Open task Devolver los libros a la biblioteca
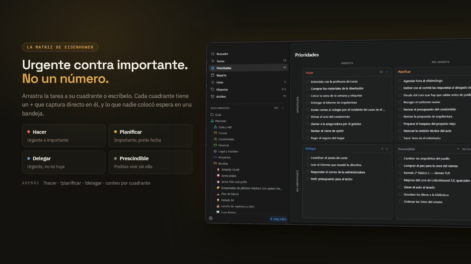 pyautogui.click(x=426, y=195)
